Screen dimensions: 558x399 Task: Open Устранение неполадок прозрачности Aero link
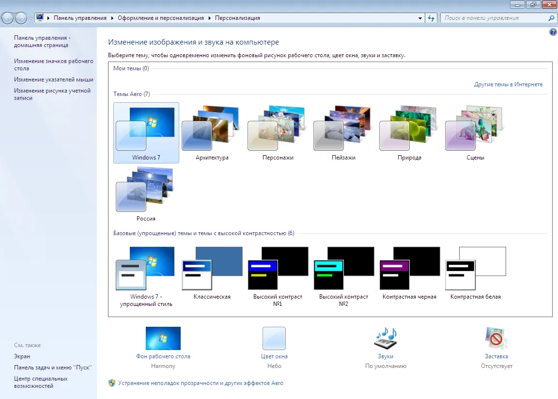201,383
